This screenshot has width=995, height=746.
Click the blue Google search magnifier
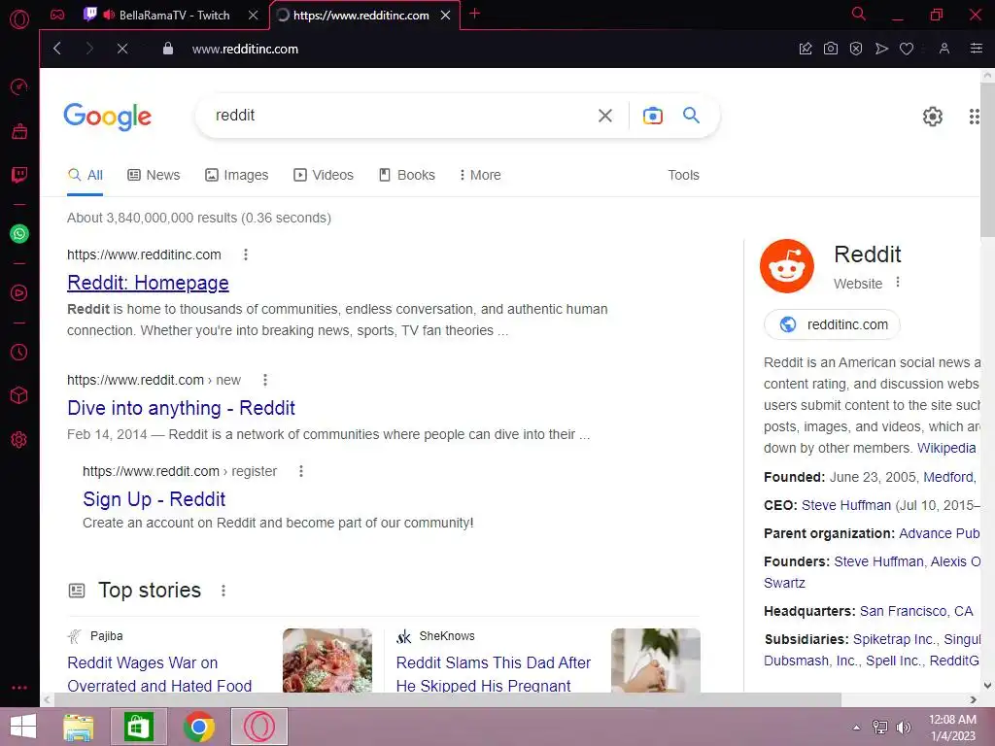coord(691,116)
